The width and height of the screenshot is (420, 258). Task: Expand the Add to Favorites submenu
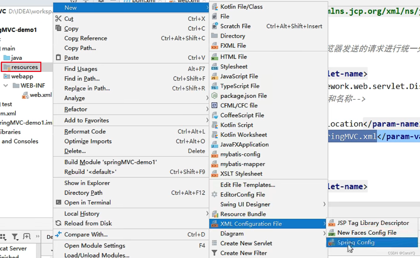pos(208,120)
